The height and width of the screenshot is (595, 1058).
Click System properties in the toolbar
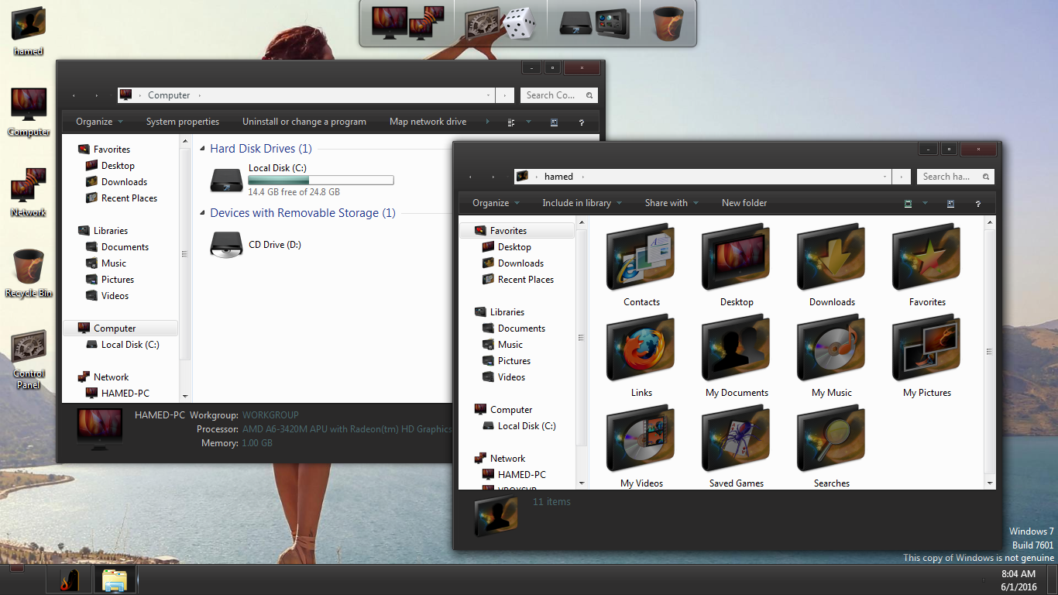[x=182, y=122]
